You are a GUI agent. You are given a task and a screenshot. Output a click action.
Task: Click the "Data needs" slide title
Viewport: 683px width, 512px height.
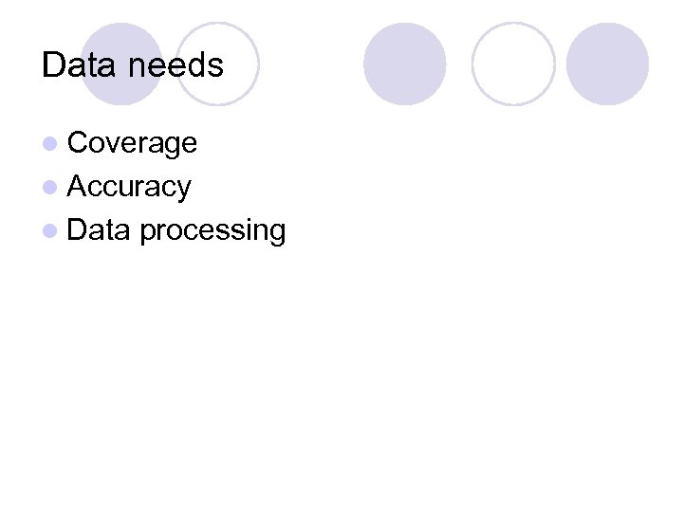tap(133, 65)
